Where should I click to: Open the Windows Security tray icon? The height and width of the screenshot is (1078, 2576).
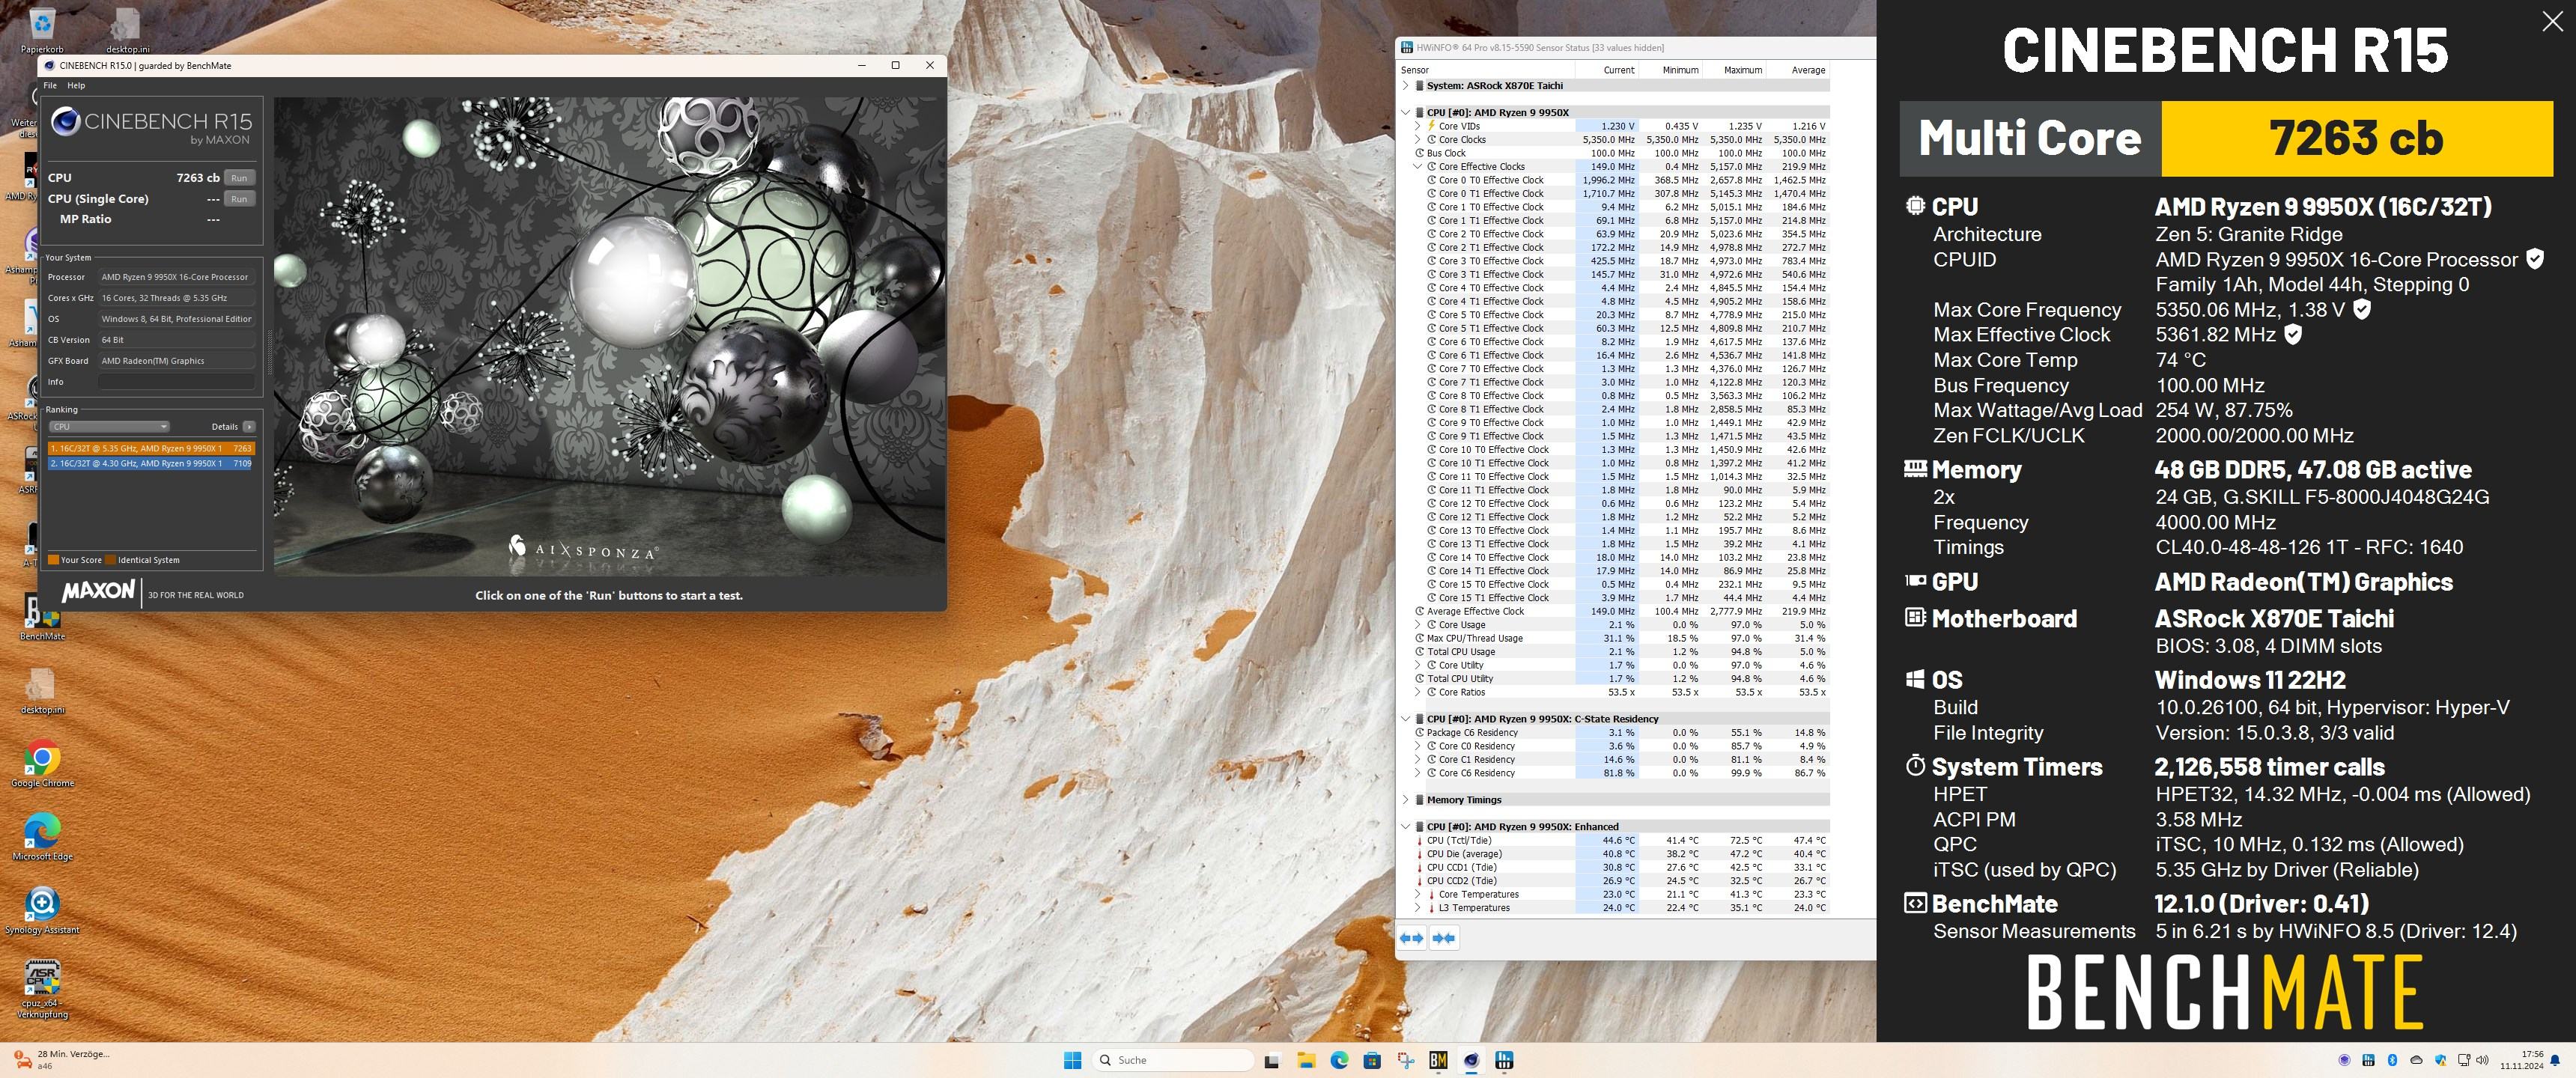[2440, 1060]
